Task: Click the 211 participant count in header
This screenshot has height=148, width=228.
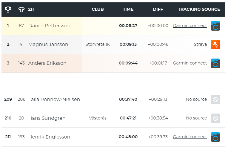Action: [x=31, y=9]
